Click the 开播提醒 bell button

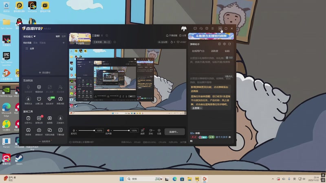172,35
